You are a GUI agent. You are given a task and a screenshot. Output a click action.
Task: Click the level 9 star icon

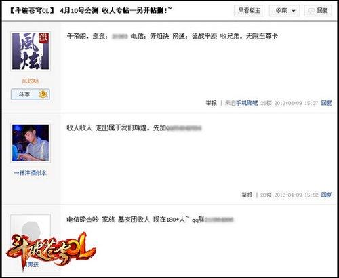[x=43, y=94]
